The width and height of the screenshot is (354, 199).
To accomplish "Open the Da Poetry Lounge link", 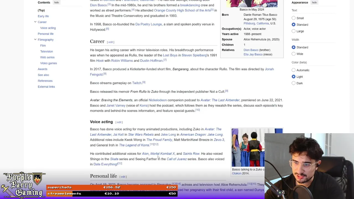I will coord(149,24).
